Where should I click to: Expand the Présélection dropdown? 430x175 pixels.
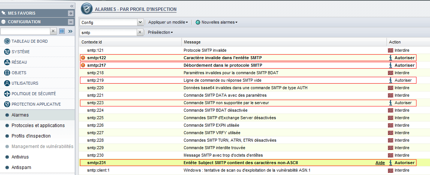(160, 33)
